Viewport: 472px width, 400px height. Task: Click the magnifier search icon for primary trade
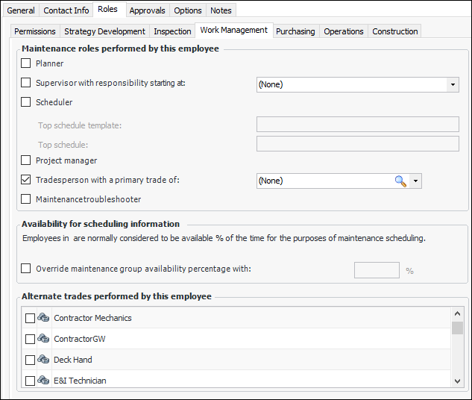[x=400, y=181]
